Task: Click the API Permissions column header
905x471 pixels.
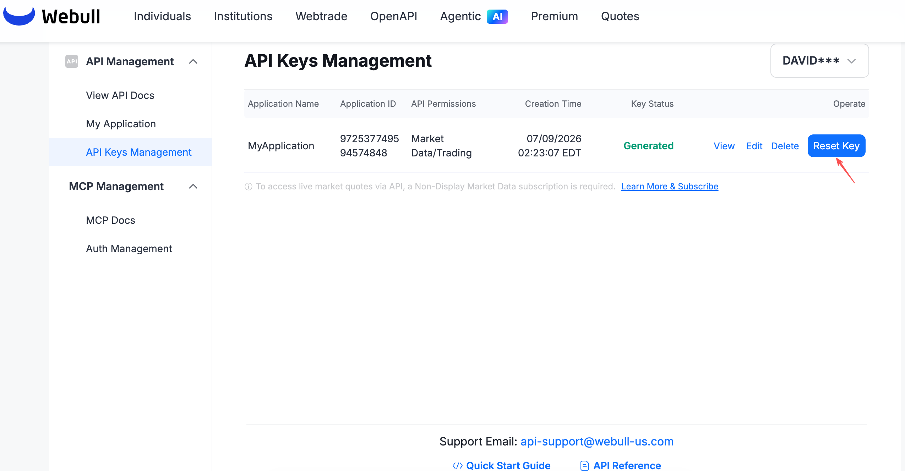Action: click(443, 104)
